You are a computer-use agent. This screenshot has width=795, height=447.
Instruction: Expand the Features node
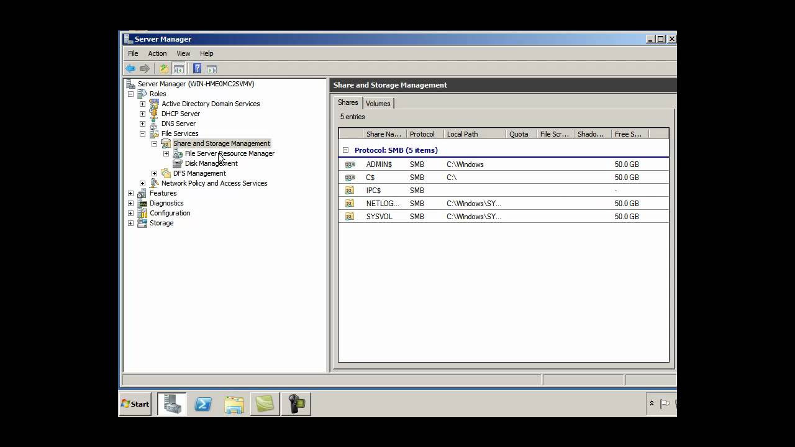click(130, 193)
